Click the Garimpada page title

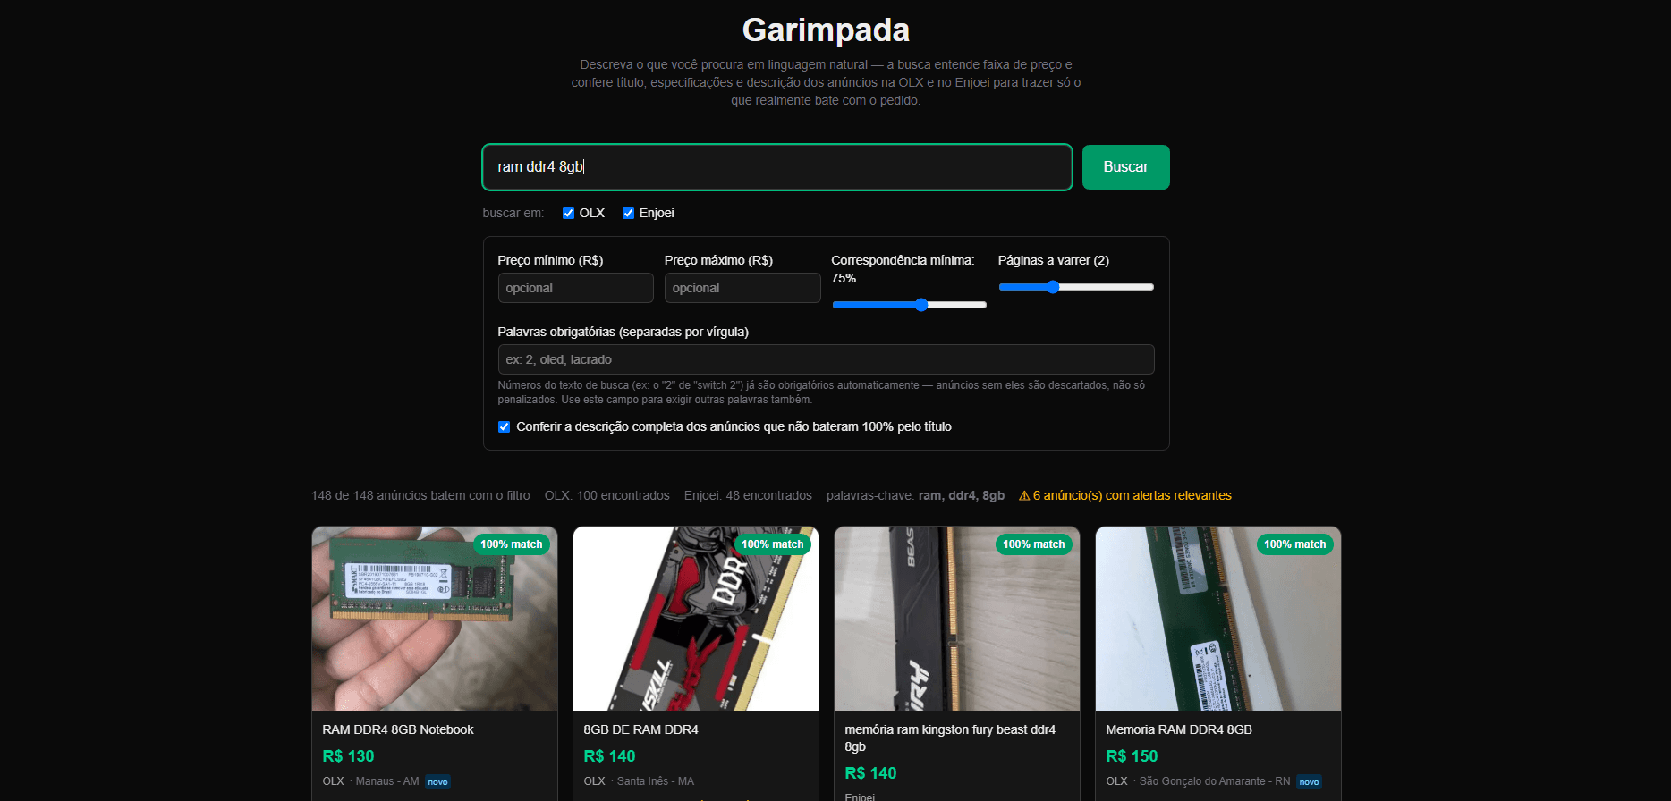[x=826, y=30]
